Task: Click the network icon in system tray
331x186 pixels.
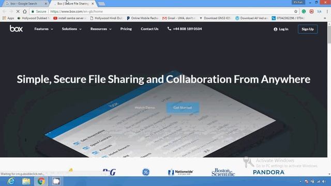Action: click(319, 181)
